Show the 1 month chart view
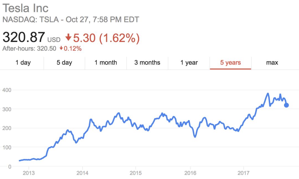299x179 pixels. pyautogui.click(x=106, y=63)
